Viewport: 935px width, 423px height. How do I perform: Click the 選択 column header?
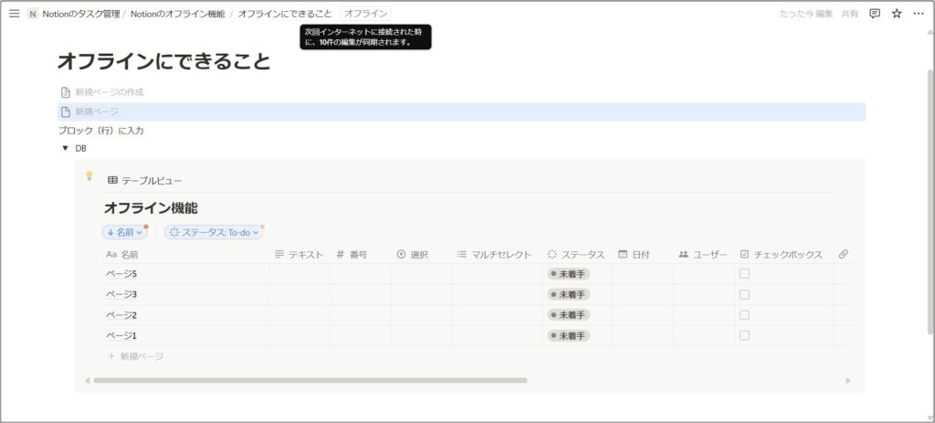coord(422,254)
